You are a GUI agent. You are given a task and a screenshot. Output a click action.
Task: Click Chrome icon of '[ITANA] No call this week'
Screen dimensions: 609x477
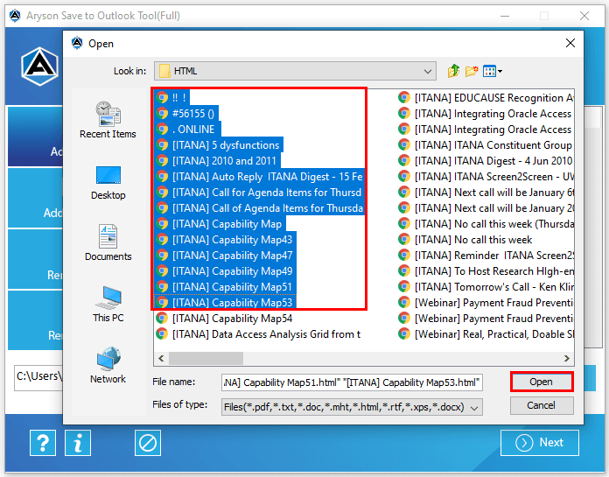pos(404,240)
